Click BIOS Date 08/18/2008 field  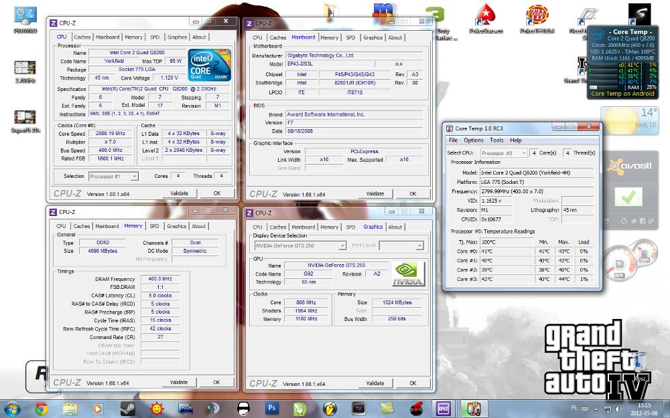[x=354, y=131]
